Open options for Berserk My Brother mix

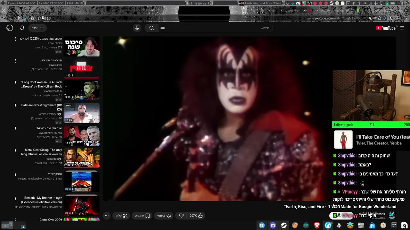pos(15,198)
